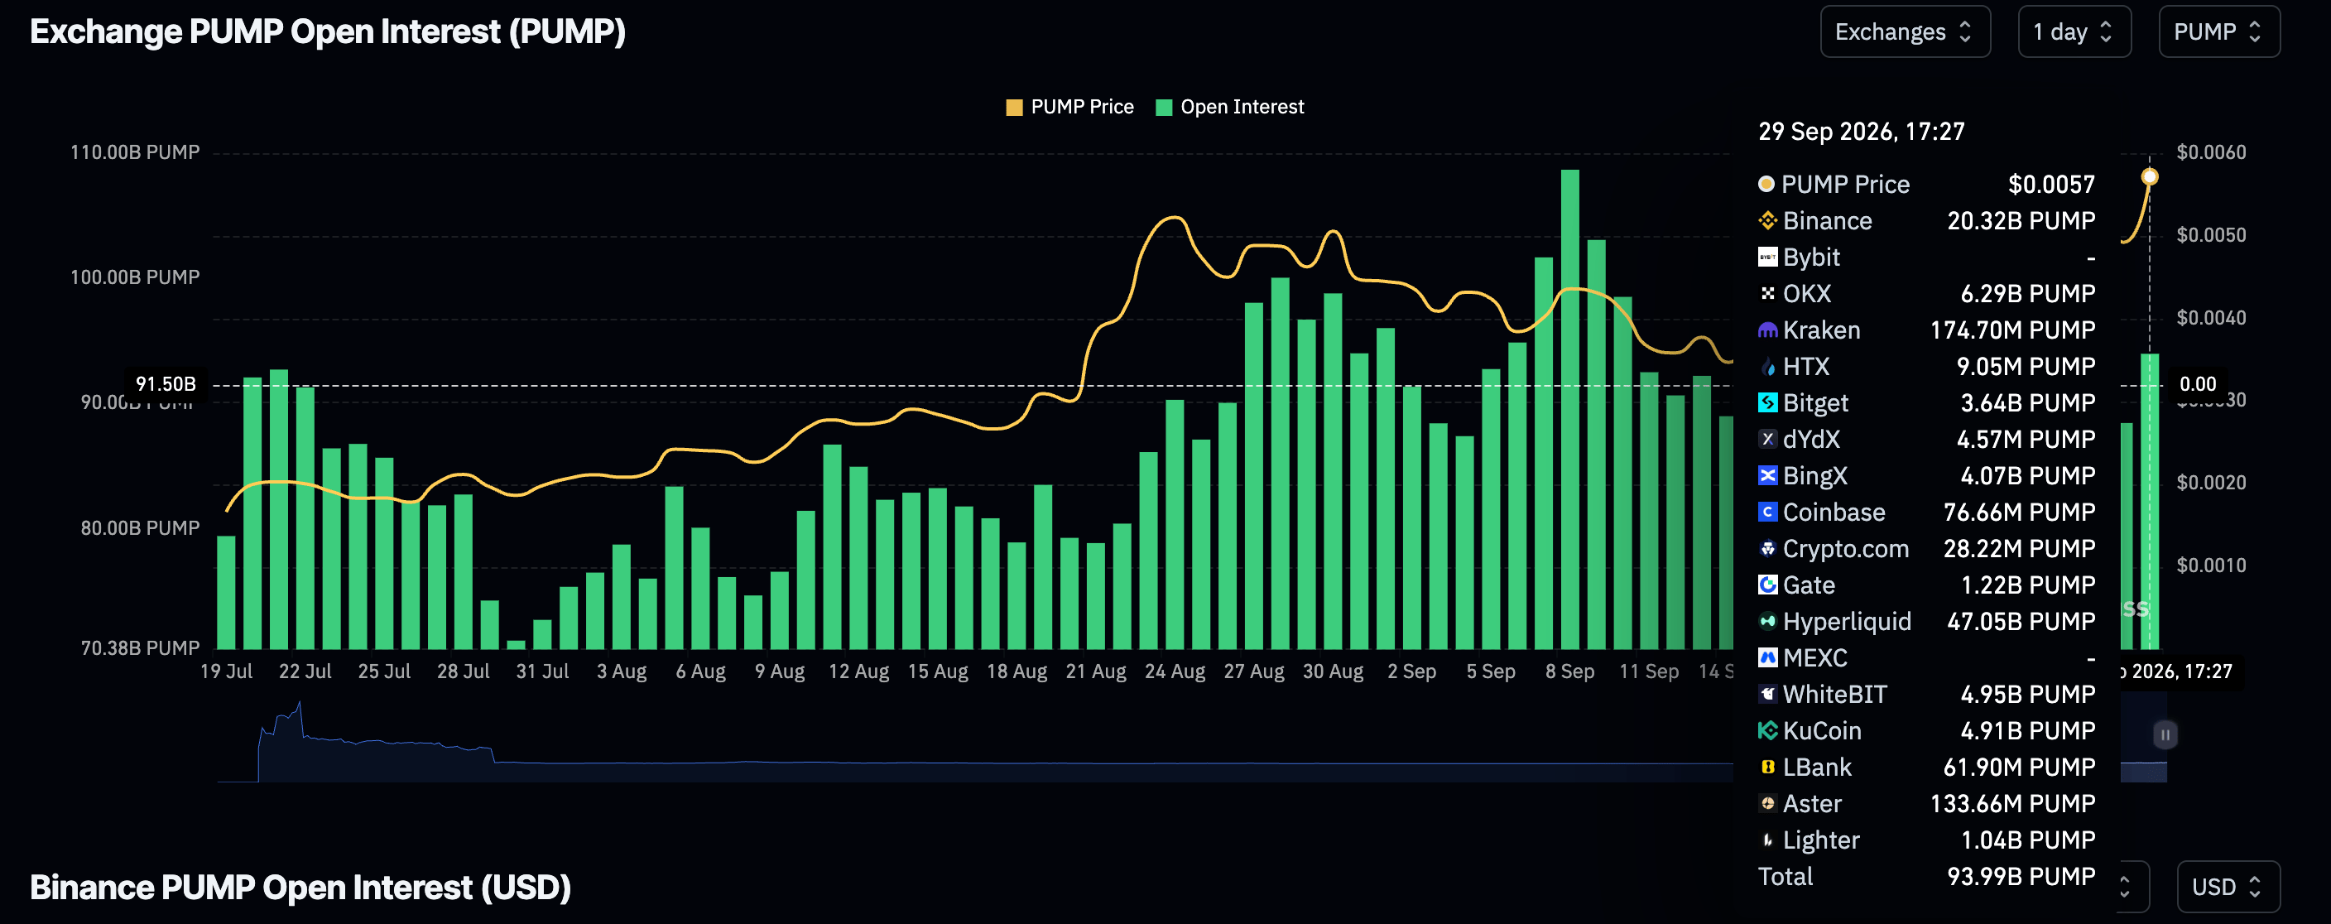Screen dimensions: 2331x924
Task: Click the WhiteBIT value 4.95B PUMP
Action: click(2028, 694)
